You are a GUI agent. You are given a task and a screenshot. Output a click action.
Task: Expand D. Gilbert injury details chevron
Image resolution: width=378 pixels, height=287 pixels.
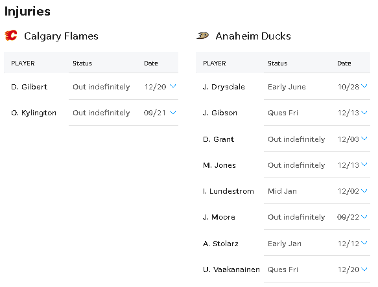pyautogui.click(x=173, y=86)
